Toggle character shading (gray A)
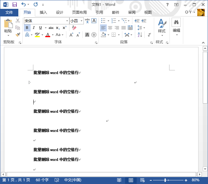 tap(87, 35)
